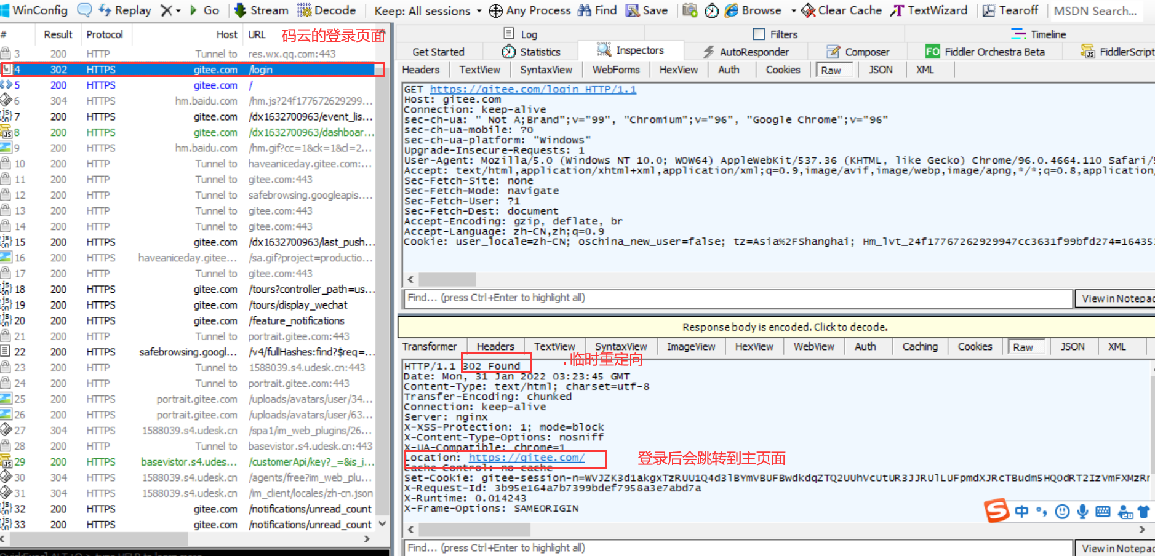Screen dimensions: 1155x556
Task: Click response pane scroll-right arrow
Action: pos(1142,529)
